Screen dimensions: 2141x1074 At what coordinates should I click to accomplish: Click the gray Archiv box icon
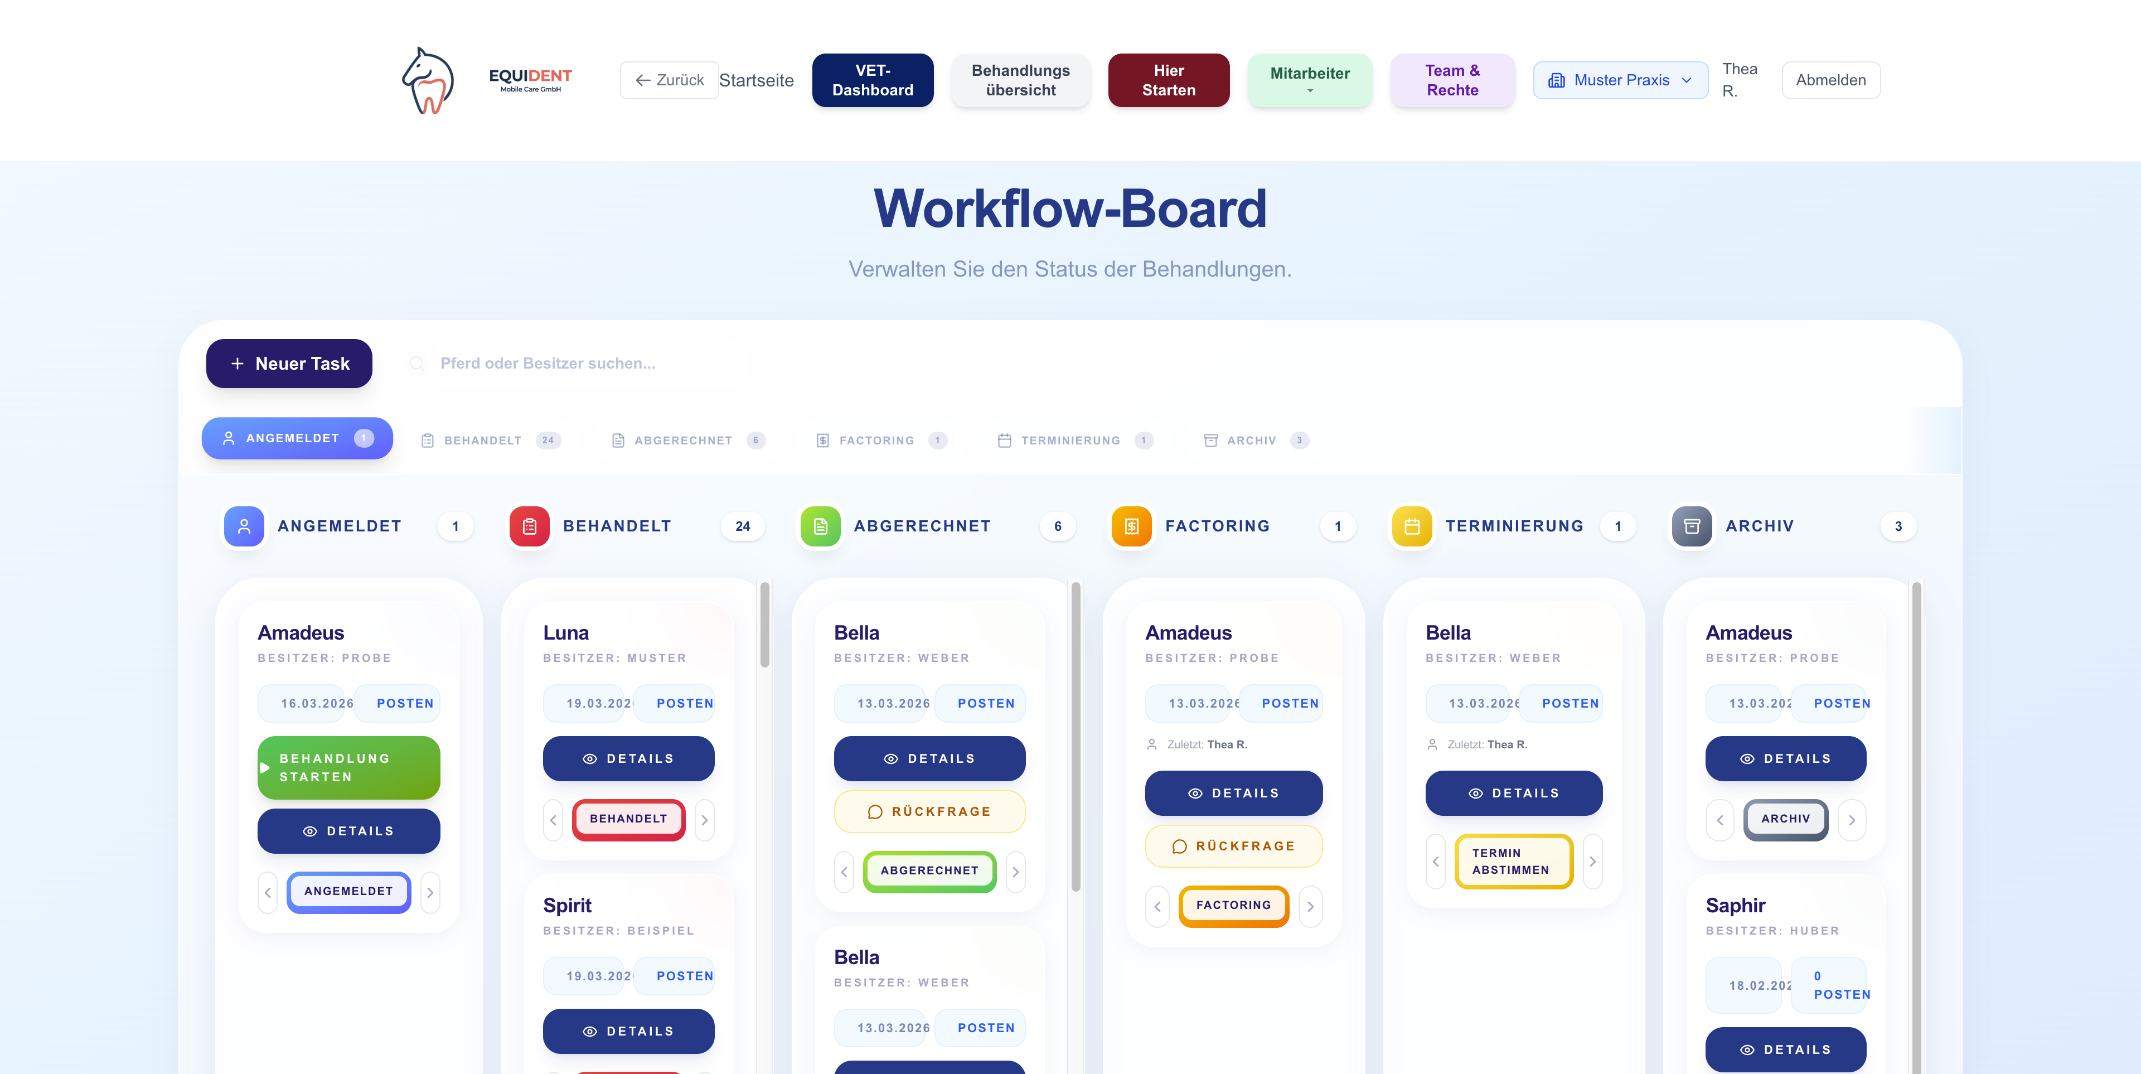pos(1692,526)
